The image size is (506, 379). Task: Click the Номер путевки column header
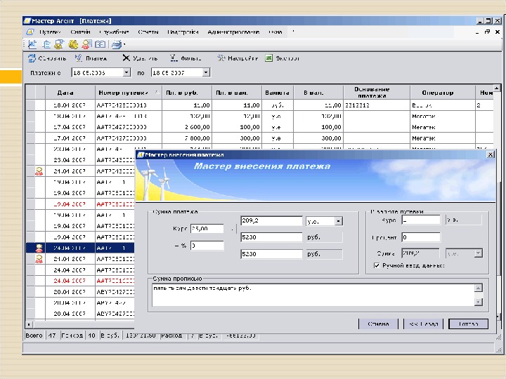point(123,93)
